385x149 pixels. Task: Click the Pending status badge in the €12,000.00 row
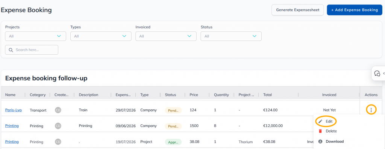(x=173, y=126)
